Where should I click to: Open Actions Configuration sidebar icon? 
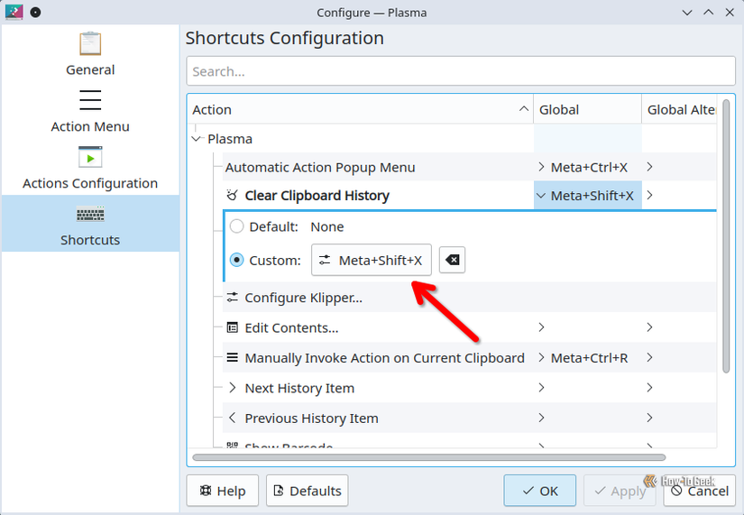(x=90, y=157)
